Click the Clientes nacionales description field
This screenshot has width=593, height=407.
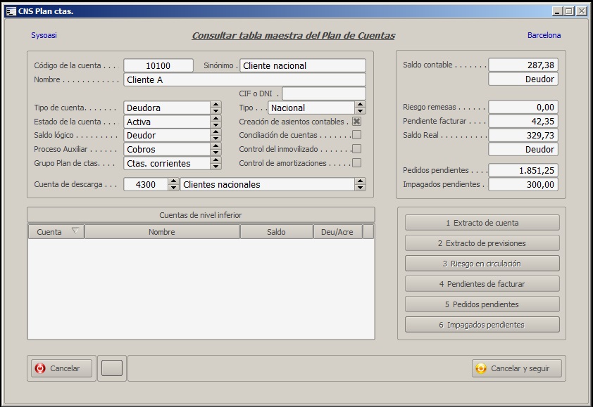point(268,184)
